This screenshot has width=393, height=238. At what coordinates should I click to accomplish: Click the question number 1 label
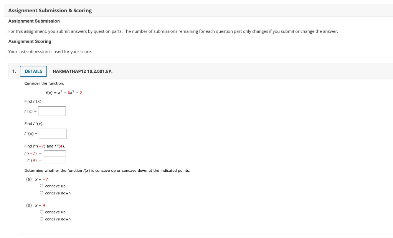[14, 71]
